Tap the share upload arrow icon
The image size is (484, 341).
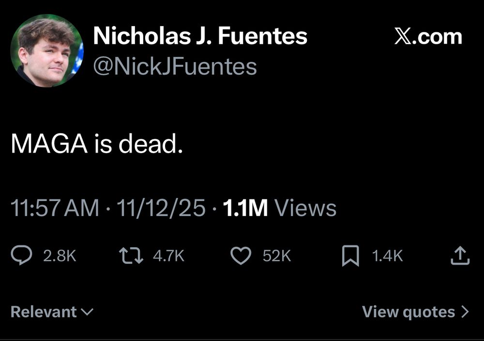(x=460, y=256)
